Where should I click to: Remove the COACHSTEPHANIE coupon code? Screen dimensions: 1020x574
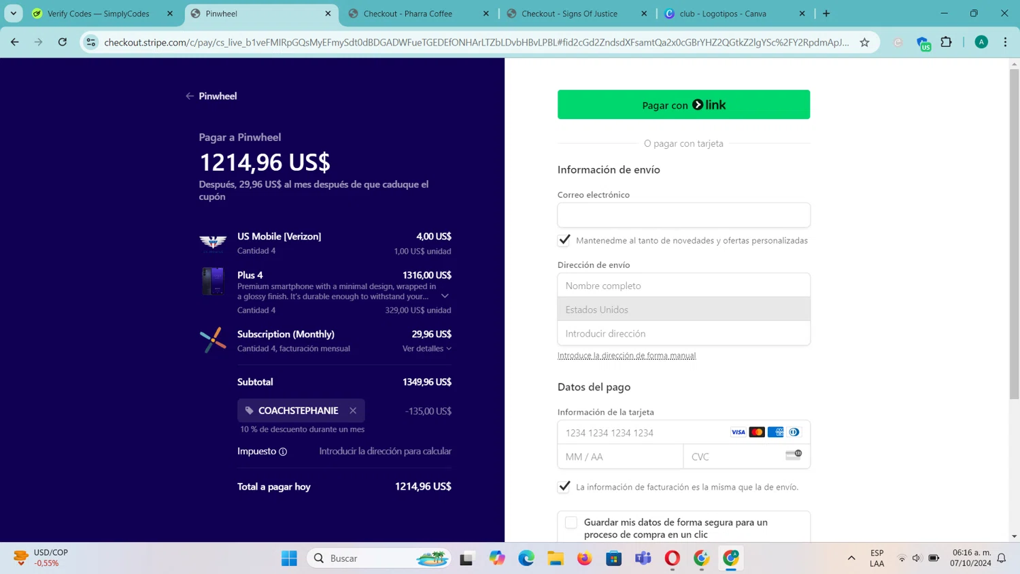coord(353,410)
